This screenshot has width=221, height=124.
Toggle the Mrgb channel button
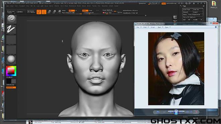pyautogui.click(x=64, y=11)
